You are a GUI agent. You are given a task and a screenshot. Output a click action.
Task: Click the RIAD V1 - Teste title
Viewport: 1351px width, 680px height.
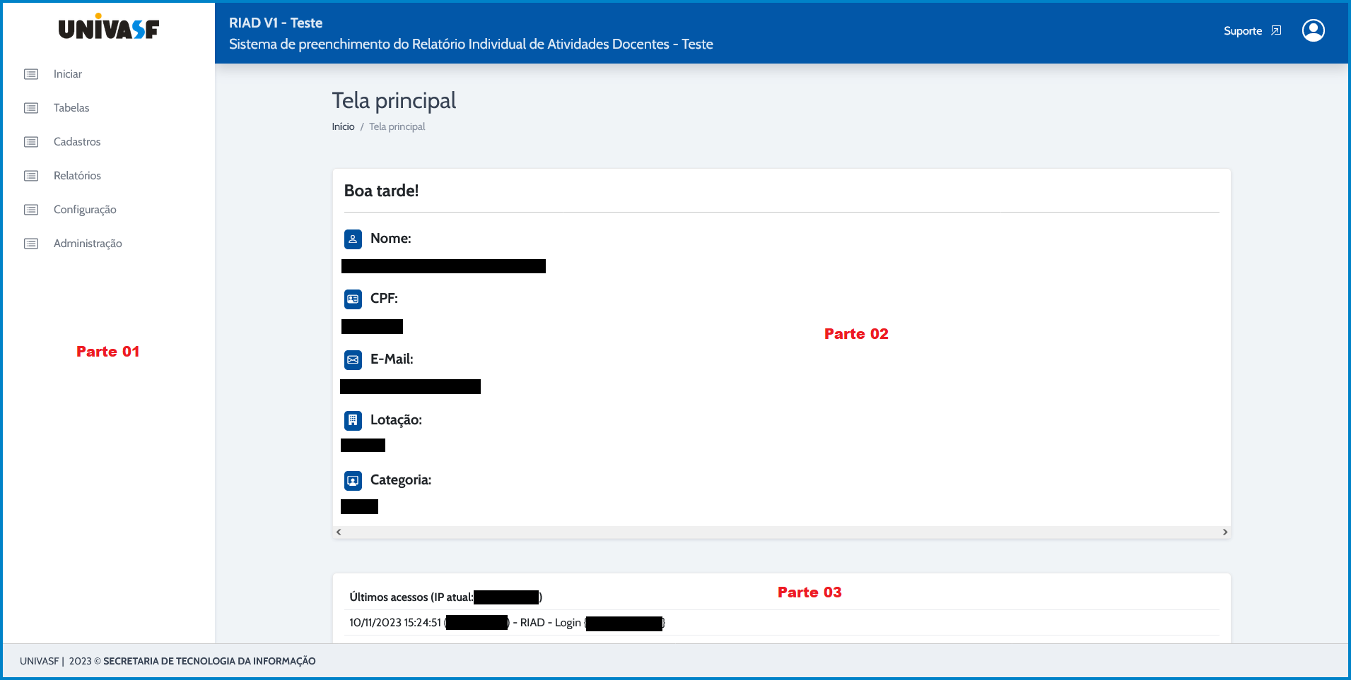[276, 23]
